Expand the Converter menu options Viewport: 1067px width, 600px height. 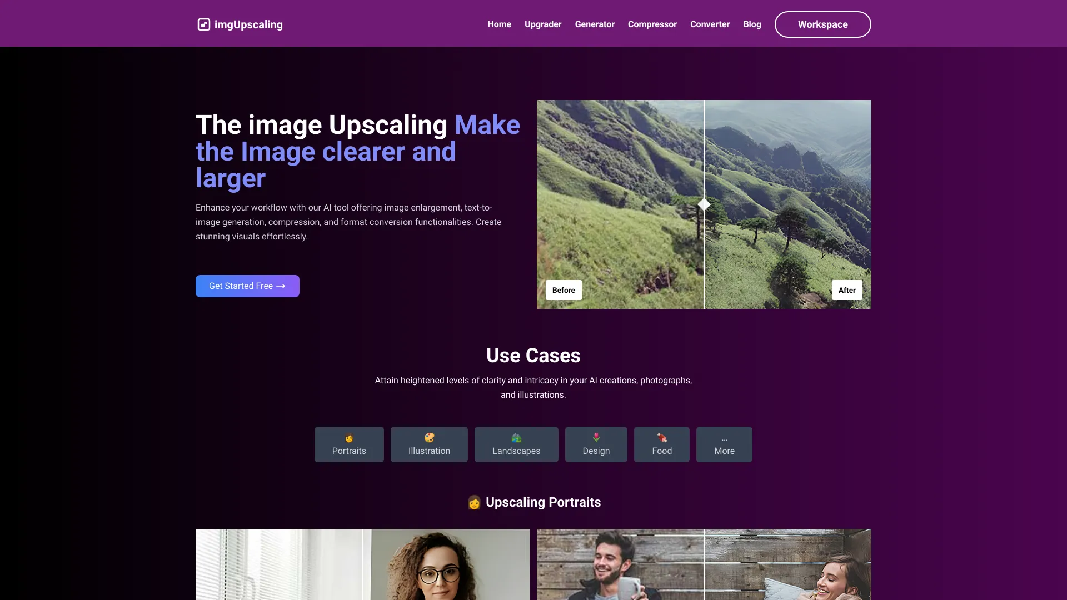(x=709, y=24)
